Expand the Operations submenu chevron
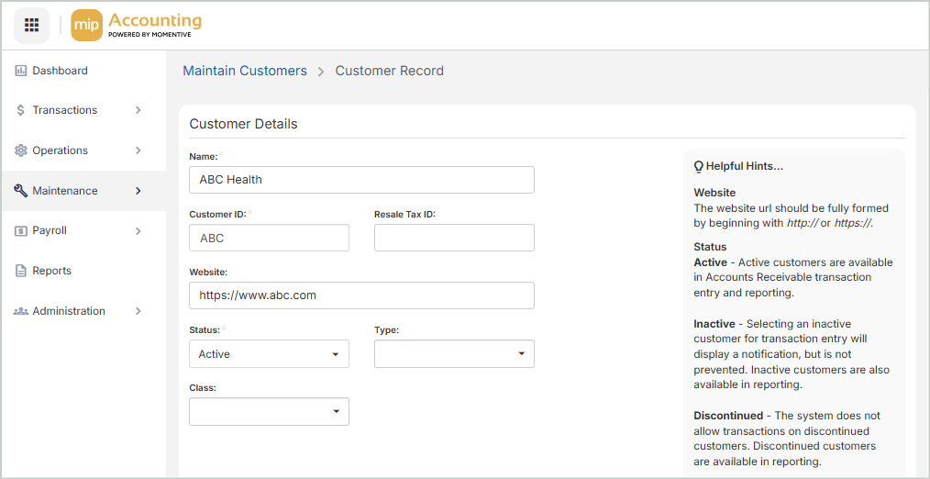The image size is (930, 479). pos(138,150)
